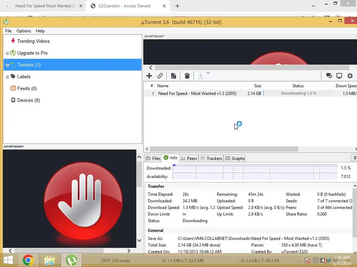Open the Windows Start button
The height and width of the screenshot is (267, 357).
[8, 260]
